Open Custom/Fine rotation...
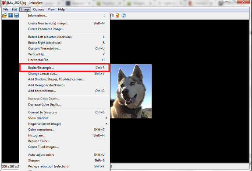 64,48
